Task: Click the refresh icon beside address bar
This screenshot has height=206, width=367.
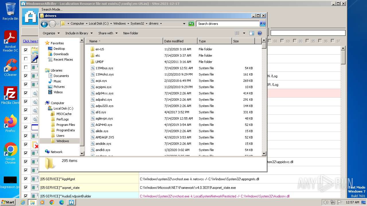Action: coord(191,24)
